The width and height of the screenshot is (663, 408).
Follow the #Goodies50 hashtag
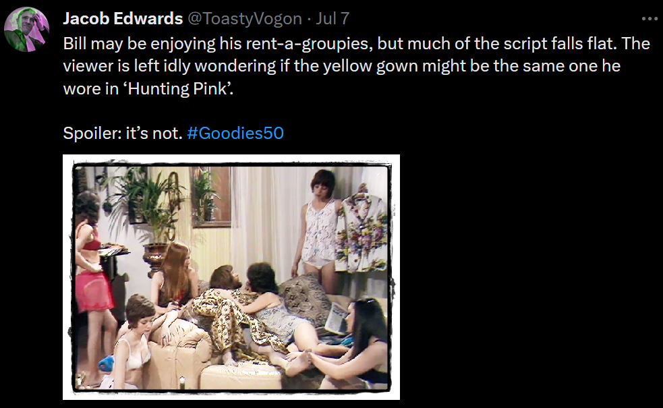235,133
